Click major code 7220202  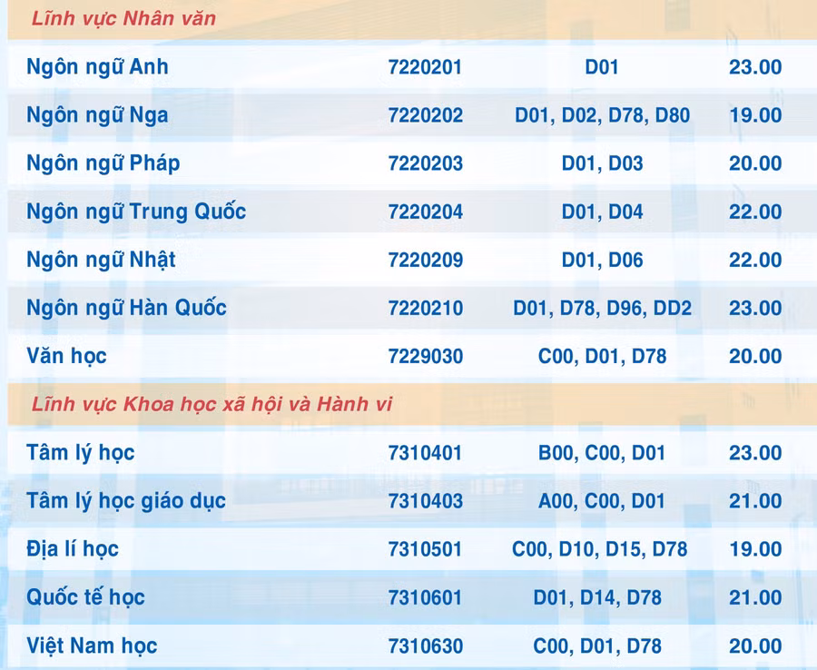425,115
